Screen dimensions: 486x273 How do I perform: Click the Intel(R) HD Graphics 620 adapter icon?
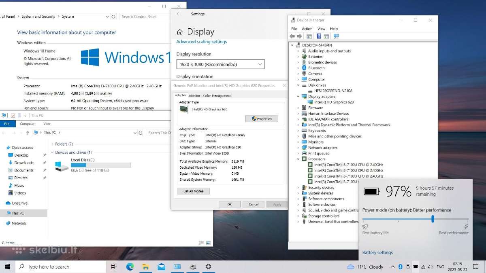coord(184,109)
